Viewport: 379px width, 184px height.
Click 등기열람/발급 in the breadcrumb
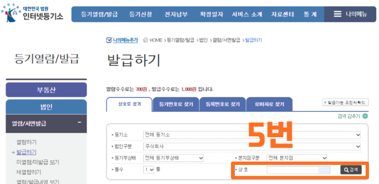pos(180,40)
